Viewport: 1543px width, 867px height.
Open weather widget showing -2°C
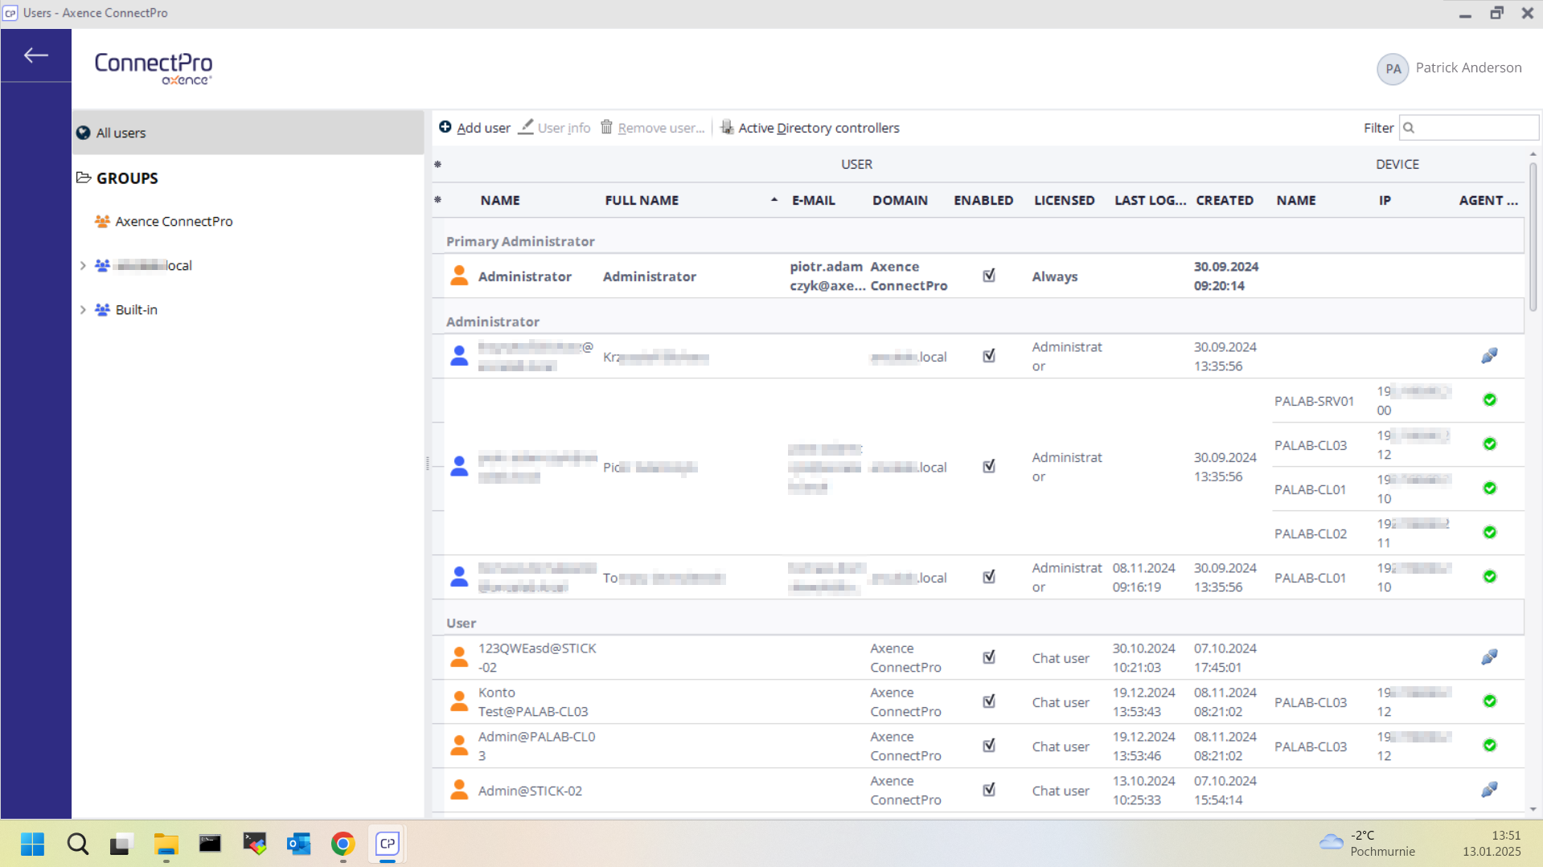[1367, 843]
